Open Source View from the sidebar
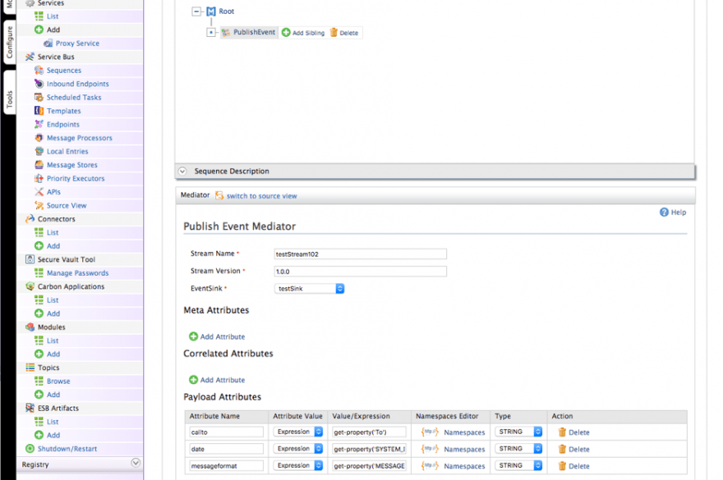Screen dimensions: 723x480 click(x=65, y=205)
